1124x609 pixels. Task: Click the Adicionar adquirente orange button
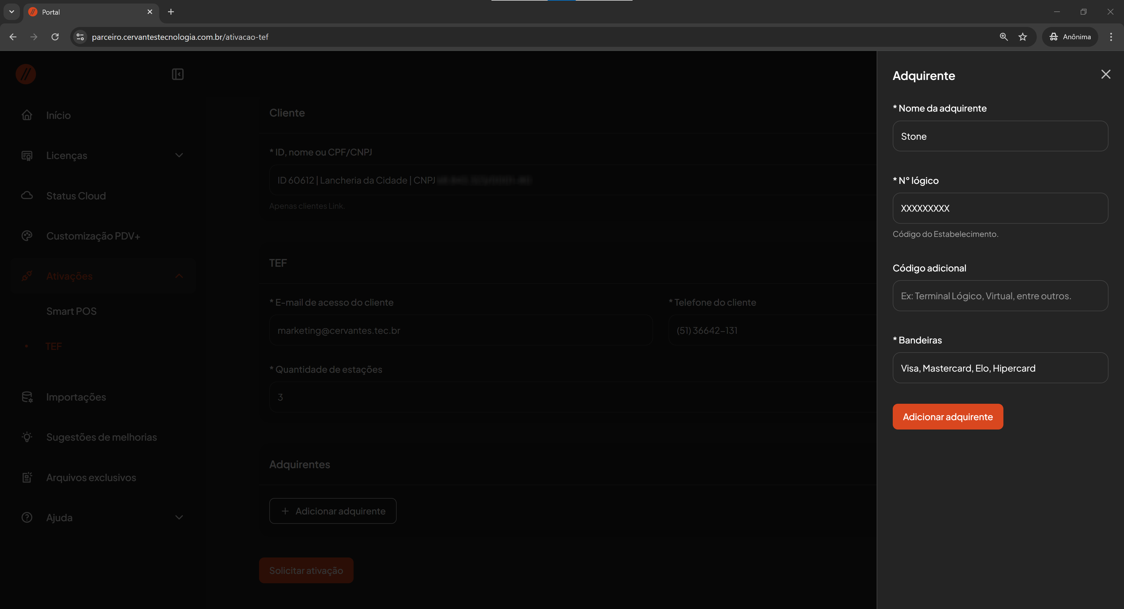coord(947,416)
